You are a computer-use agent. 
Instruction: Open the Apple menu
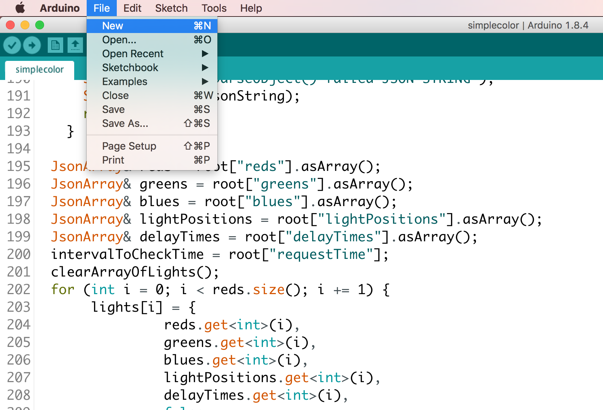pyautogui.click(x=20, y=8)
